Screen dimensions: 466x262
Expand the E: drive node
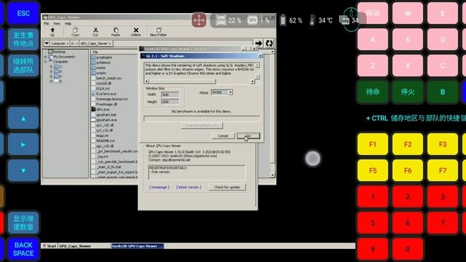[51, 76]
